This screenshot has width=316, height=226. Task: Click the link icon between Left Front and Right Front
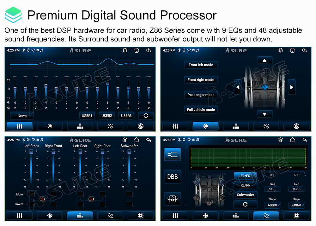click(x=42, y=199)
